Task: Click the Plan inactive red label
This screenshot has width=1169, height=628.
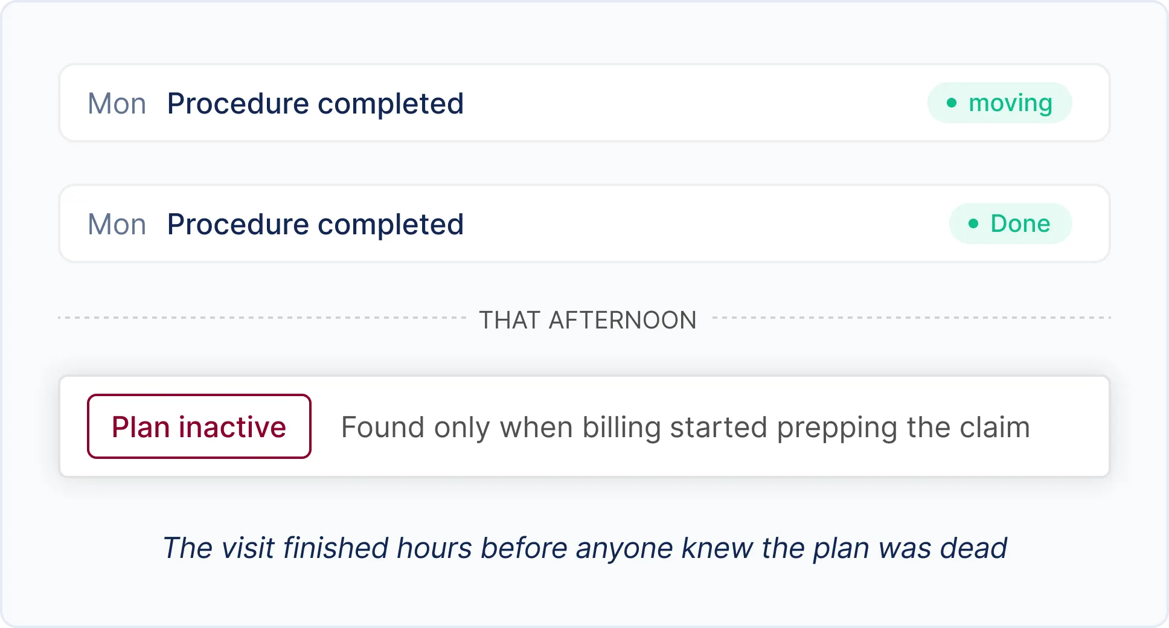Action: point(199,426)
